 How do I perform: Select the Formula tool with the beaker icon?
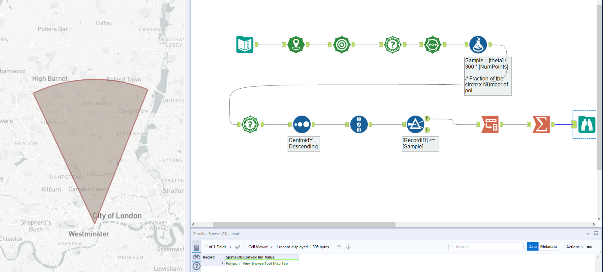coord(478,44)
